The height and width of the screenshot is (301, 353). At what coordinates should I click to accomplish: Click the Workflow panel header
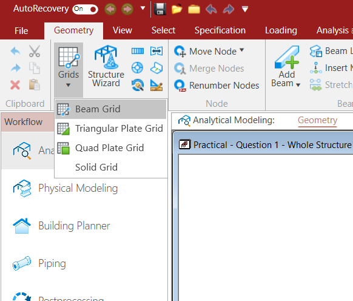[x=27, y=122]
